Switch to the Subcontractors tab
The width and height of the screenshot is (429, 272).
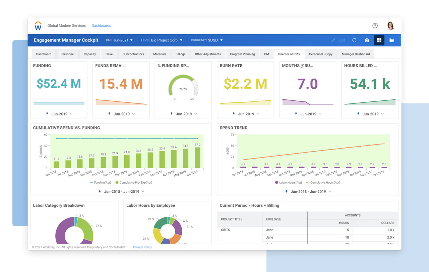pos(133,54)
